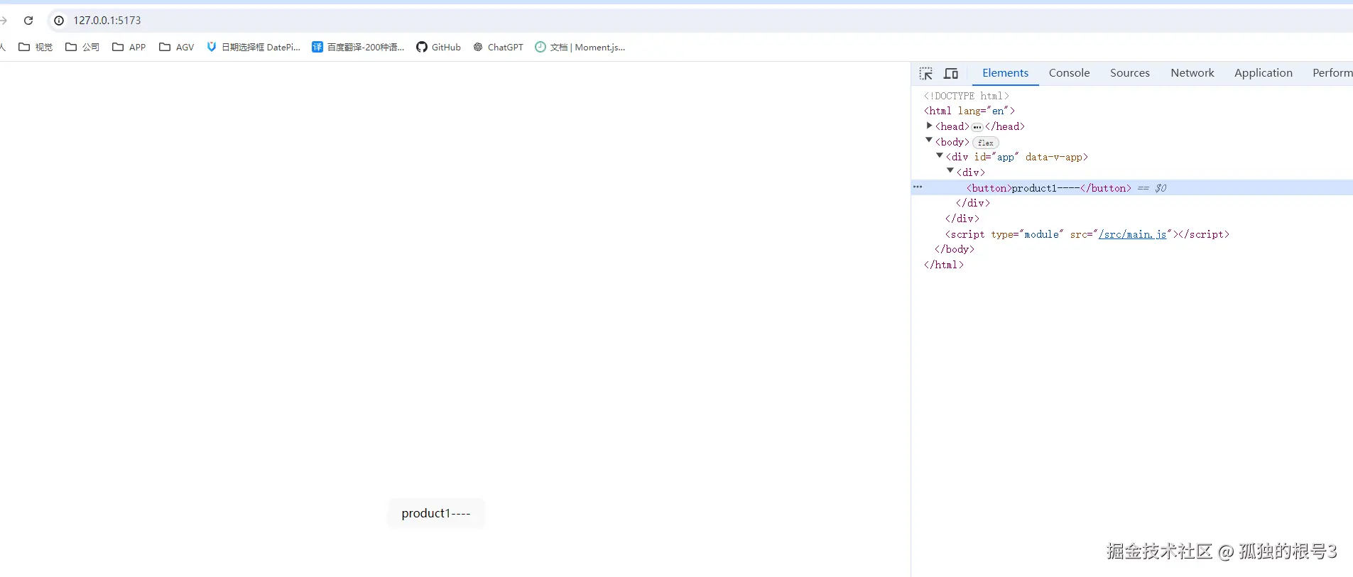The width and height of the screenshot is (1353, 577).
Task: Switch to the Elements tab
Action: pos(1005,73)
